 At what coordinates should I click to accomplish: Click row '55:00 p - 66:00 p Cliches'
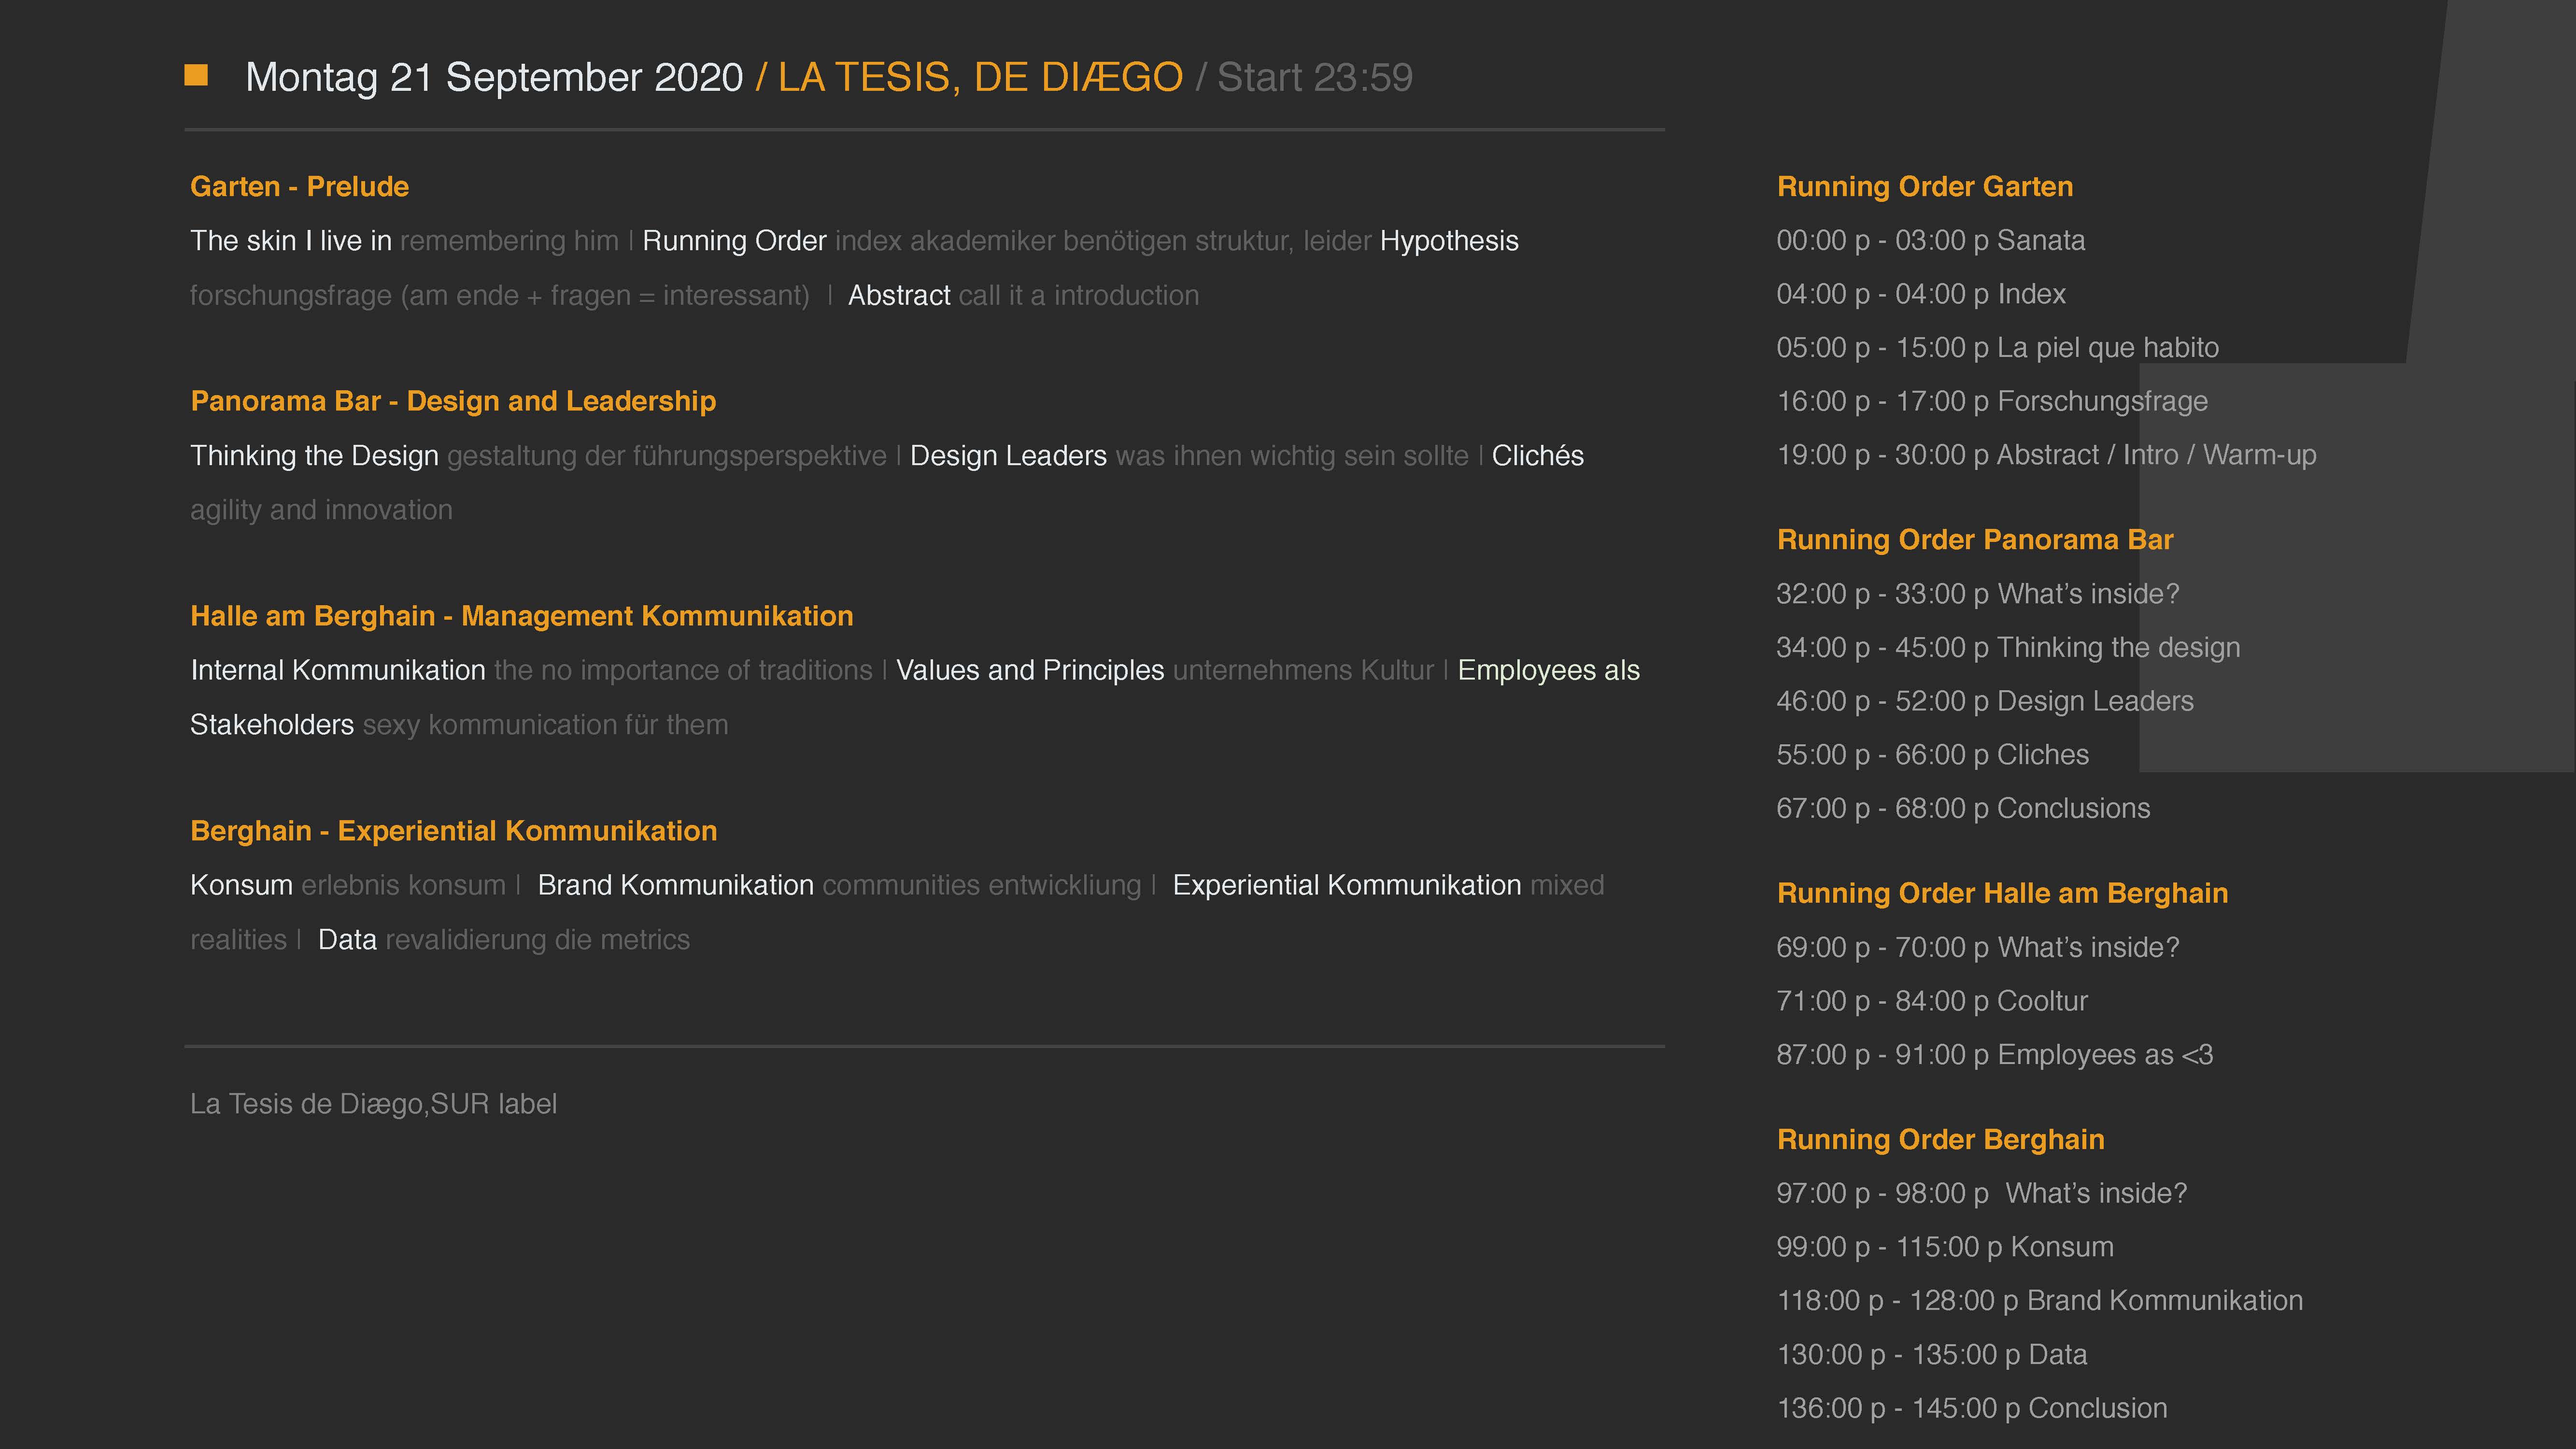pyautogui.click(x=1933, y=755)
